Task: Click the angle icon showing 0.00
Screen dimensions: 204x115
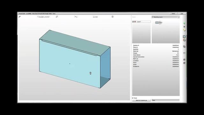Action: coord(94,17)
